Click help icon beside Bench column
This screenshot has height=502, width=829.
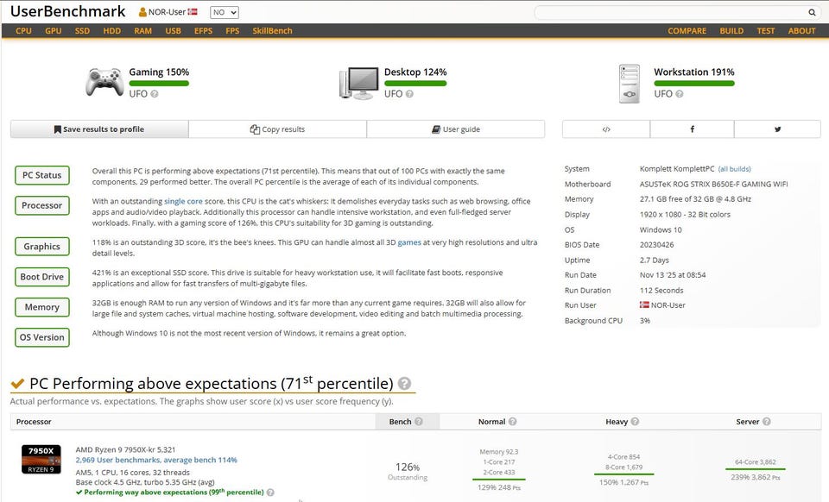point(419,421)
